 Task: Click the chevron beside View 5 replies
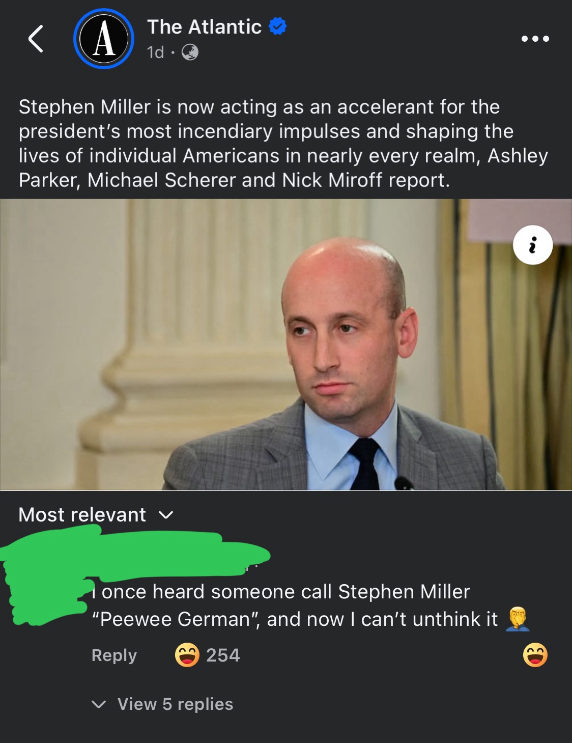pos(98,705)
